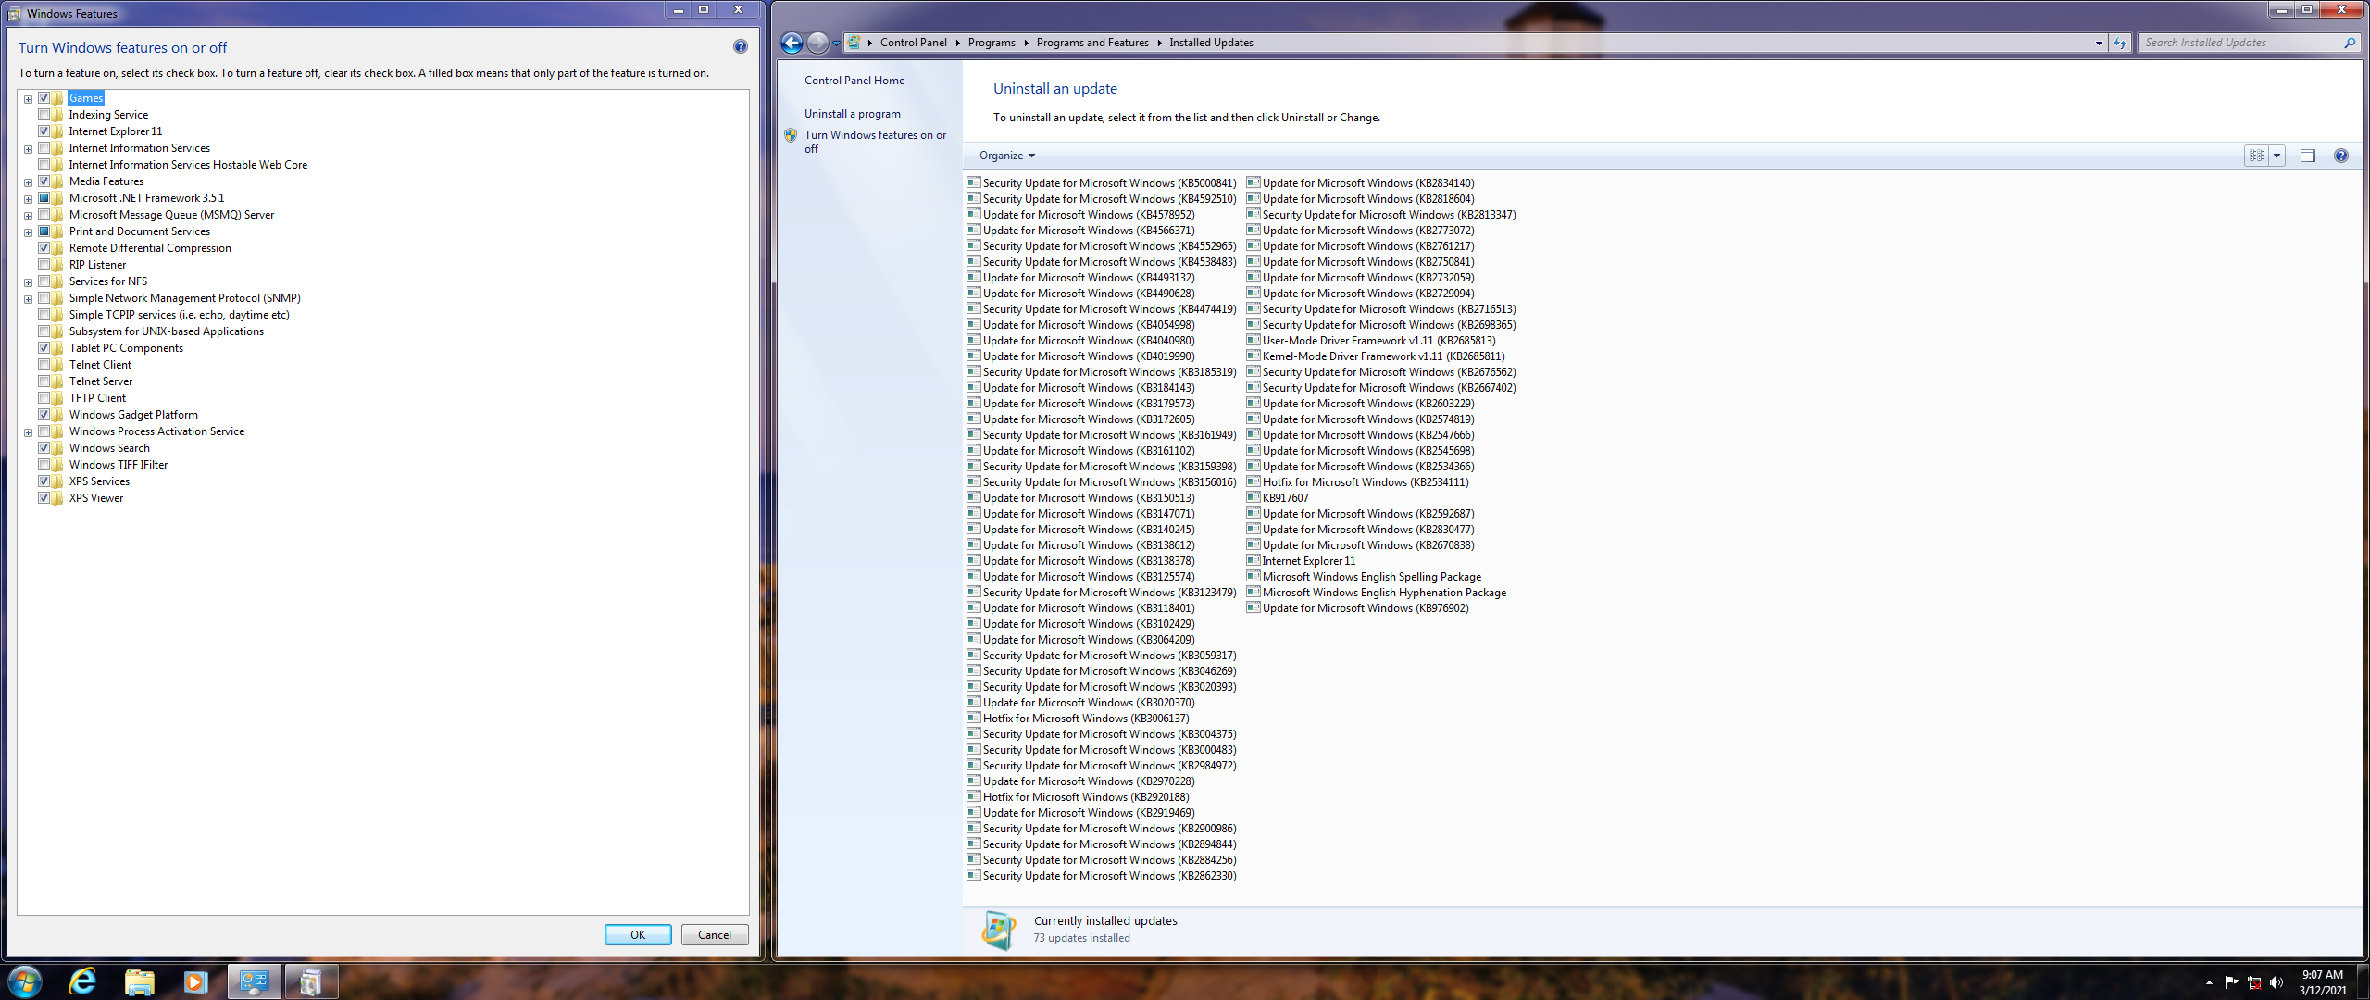
Task: Click the Action Center flag tray icon
Action: (2231, 982)
